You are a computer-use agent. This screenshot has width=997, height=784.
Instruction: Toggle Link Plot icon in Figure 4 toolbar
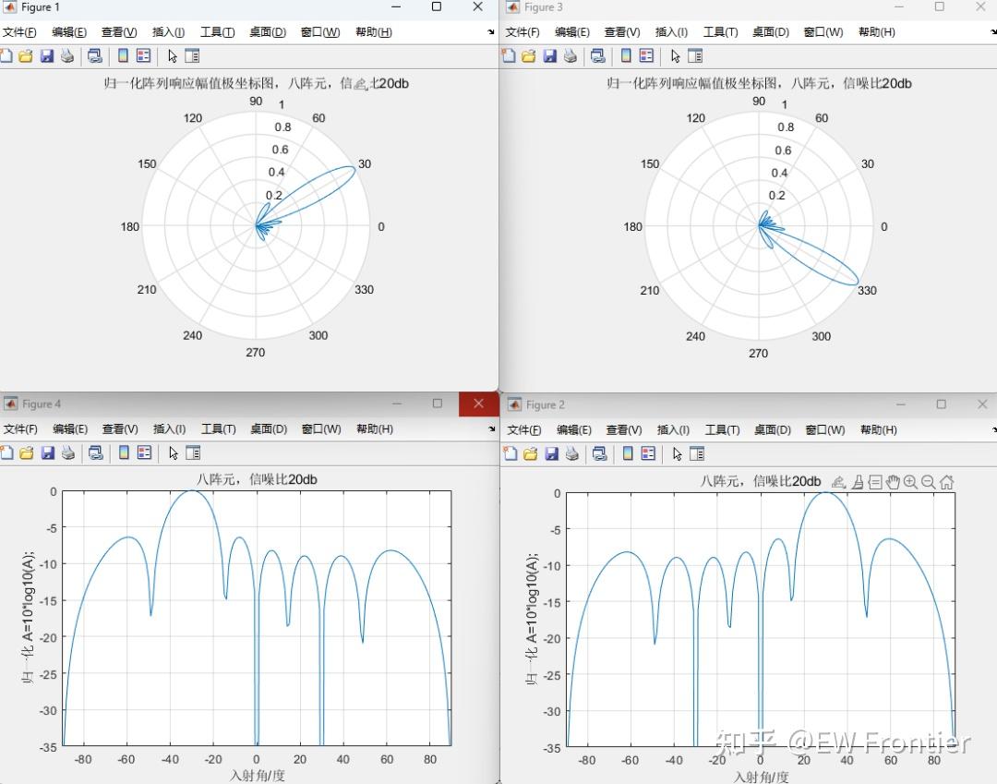95,452
